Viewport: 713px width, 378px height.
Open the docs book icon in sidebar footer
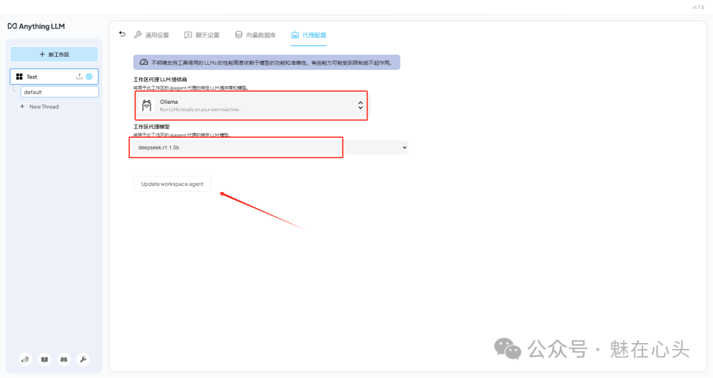point(45,359)
